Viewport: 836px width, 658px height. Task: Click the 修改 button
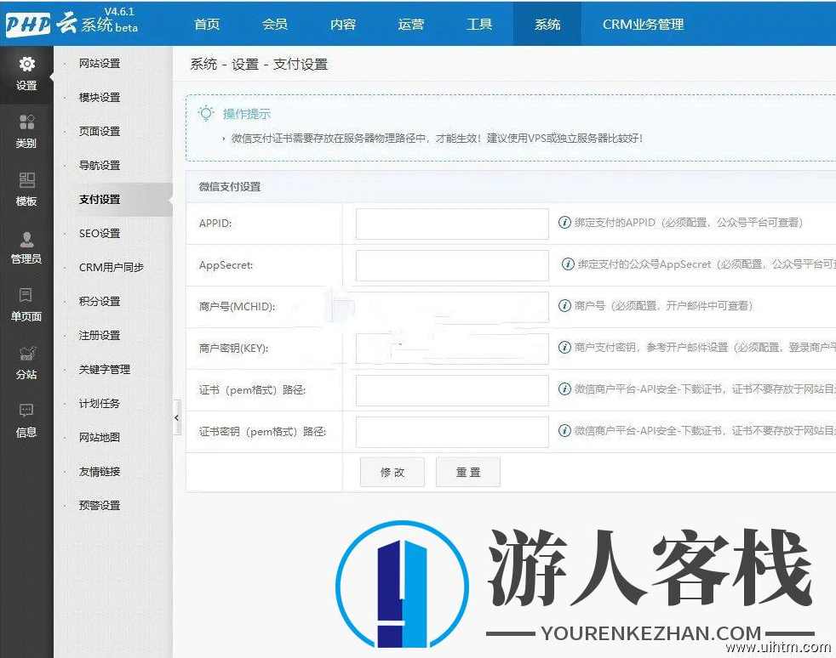pos(392,472)
